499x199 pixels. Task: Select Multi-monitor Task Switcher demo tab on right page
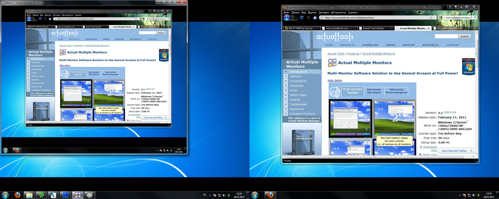374,91
